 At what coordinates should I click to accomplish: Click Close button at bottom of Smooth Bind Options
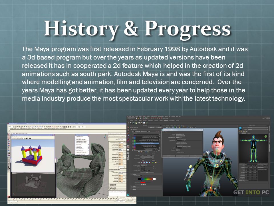(x=196, y=156)
